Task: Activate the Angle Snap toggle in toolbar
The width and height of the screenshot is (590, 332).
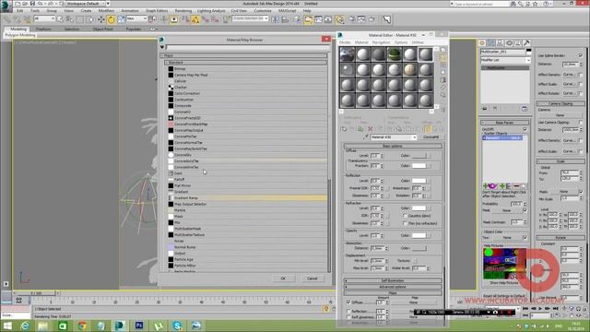Action: [x=195, y=19]
